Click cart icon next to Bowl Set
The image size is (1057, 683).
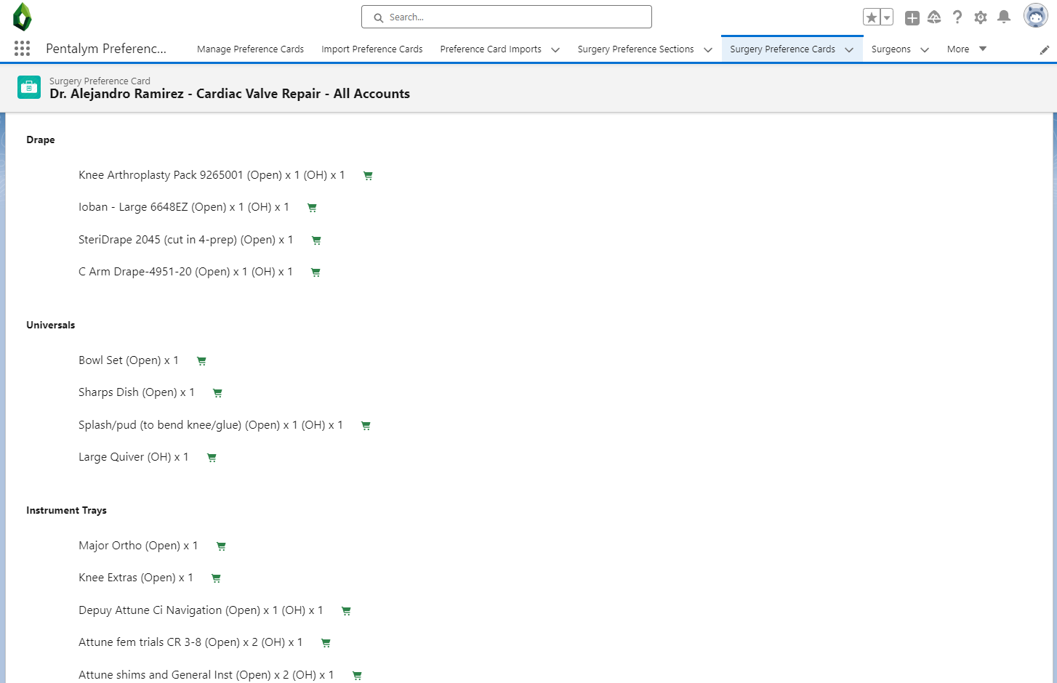tap(201, 361)
